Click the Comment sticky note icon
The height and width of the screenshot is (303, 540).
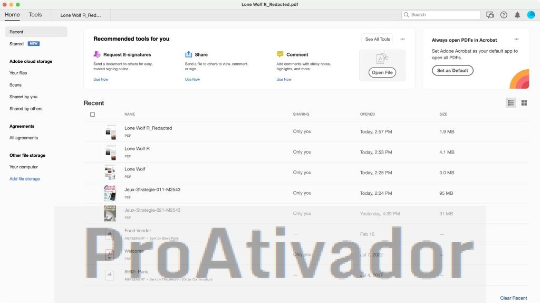(x=280, y=54)
